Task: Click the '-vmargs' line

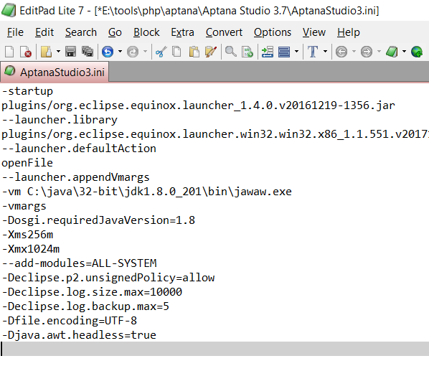Action: pos(24,206)
